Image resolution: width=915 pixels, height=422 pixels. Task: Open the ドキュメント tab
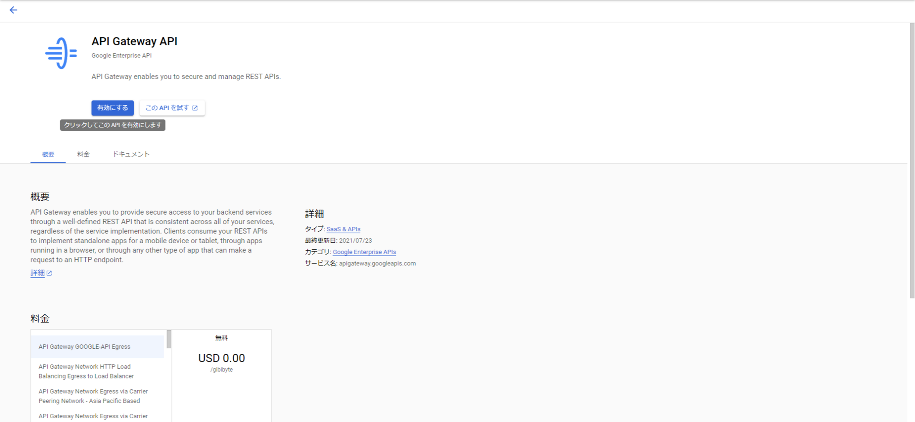131,154
